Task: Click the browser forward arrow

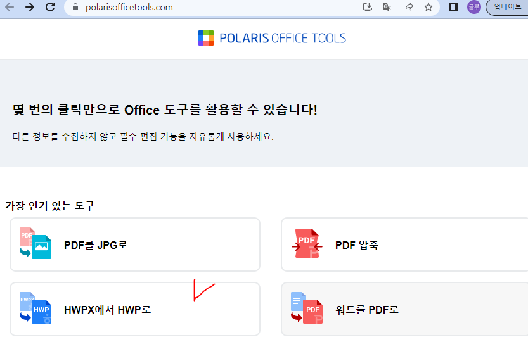Action: pyautogui.click(x=30, y=7)
